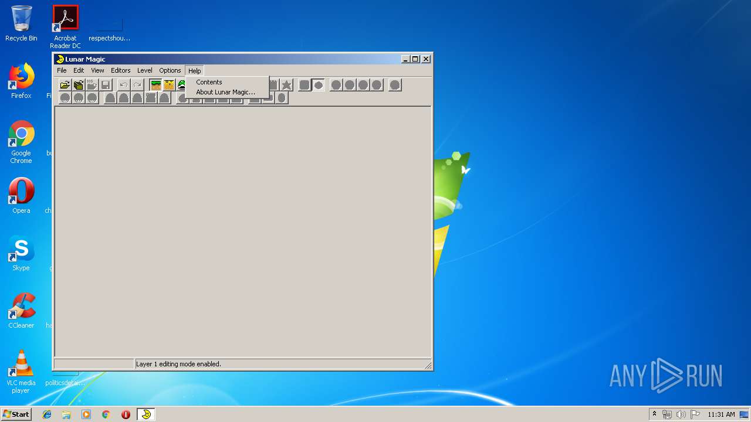Launch Chrome from the taskbar
This screenshot has height=422, width=751.
click(106, 414)
